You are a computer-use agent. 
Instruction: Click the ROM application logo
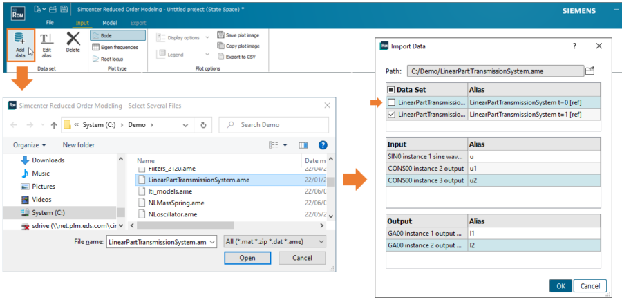point(17,14)
